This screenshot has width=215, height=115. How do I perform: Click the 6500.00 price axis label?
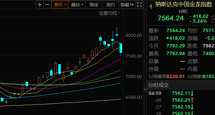tap(134, 97)
